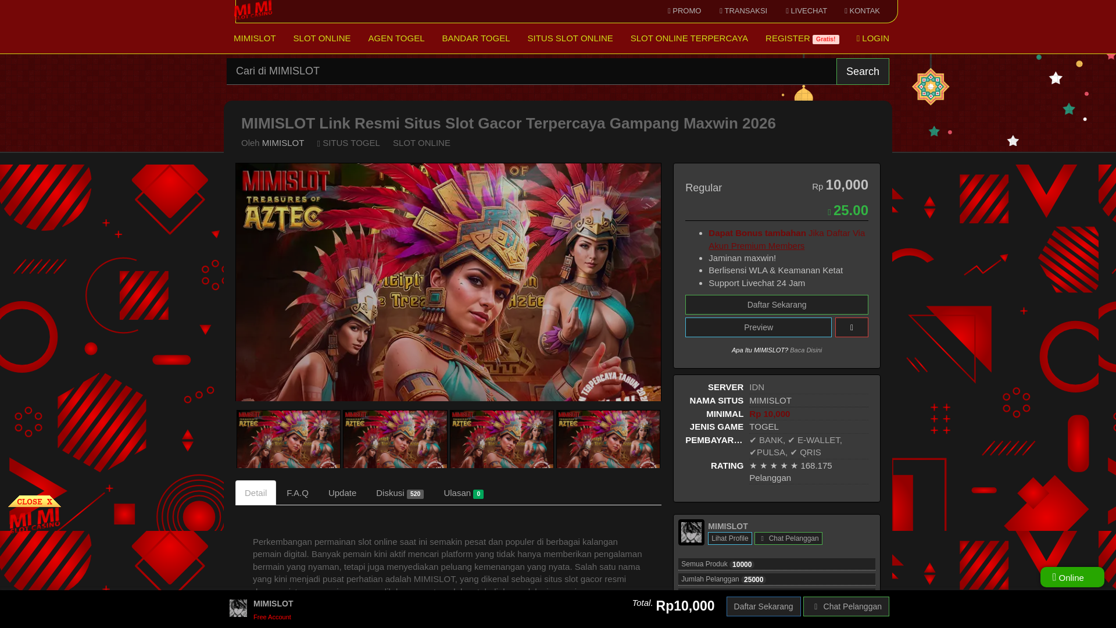Switch to the Detail tab
The image size is (1116, 628).
[x=256, y=493]
